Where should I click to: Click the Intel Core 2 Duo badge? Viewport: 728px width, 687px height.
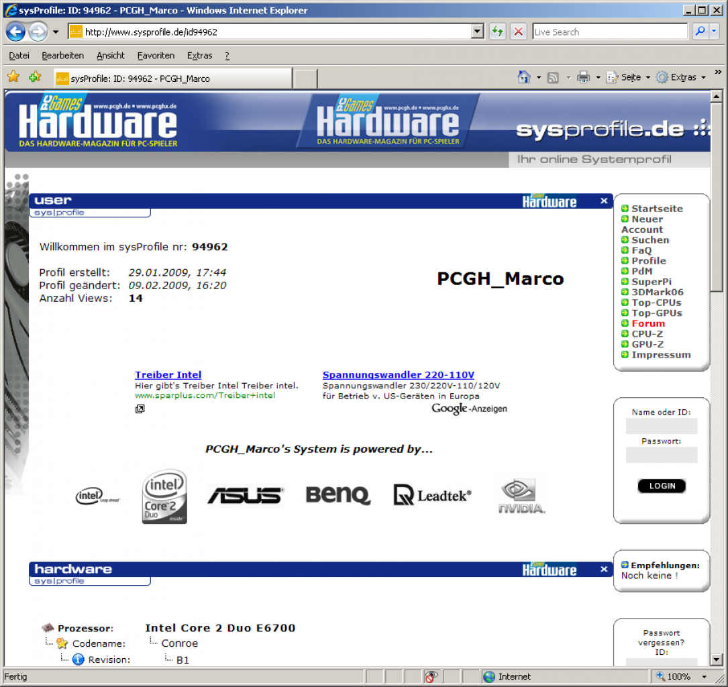click(x=164, y=496)
